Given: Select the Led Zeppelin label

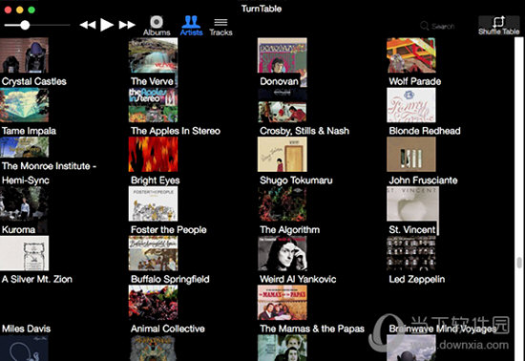Looking at the screenshot, I should [x=417, y=279].
